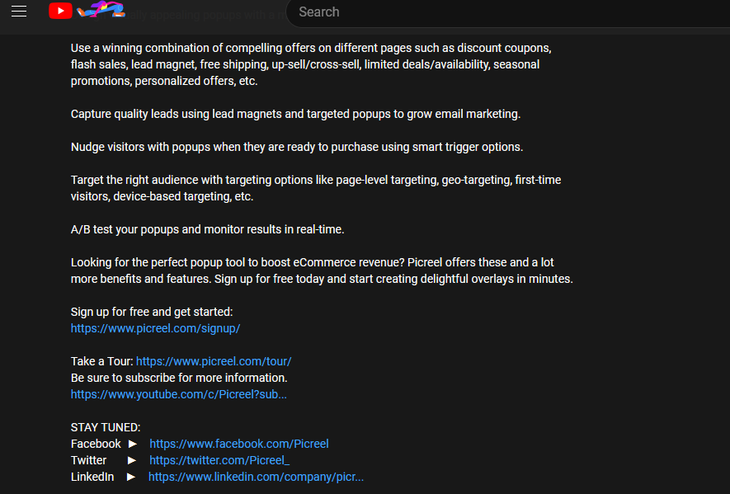
Task: Click the arrow symbol after Facebook
Action: pyautogui.click(x=133, y=444)
